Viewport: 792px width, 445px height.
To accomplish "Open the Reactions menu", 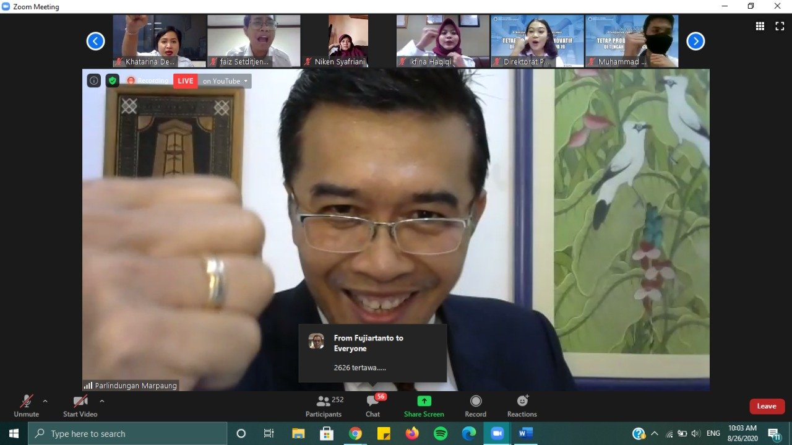I will (522, 406).
